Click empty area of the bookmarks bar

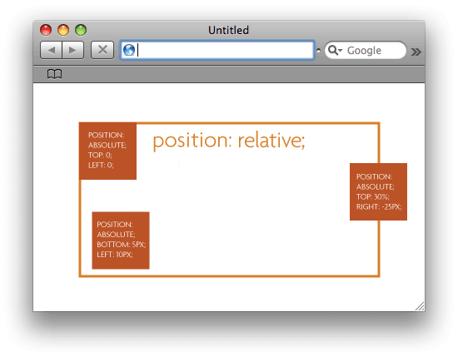click(234, 74)
